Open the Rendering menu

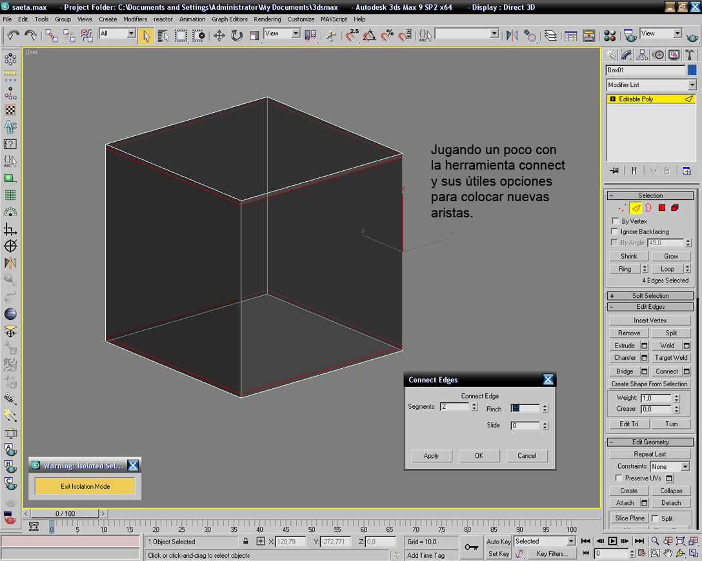click(267, 19)
